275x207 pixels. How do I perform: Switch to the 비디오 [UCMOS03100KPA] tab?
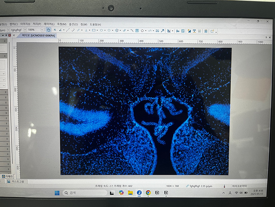coord(38,35)
